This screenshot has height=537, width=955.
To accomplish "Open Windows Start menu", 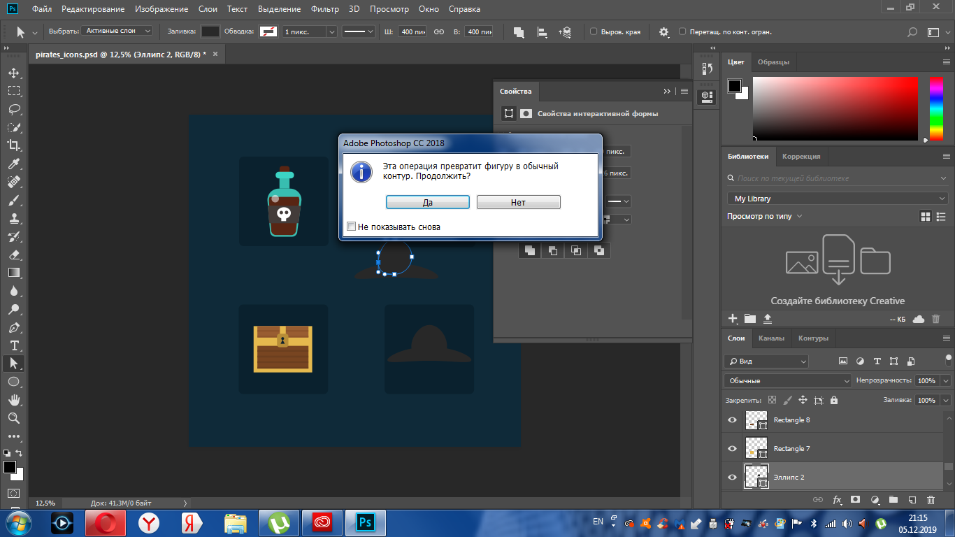I will (x=18, y=523).
